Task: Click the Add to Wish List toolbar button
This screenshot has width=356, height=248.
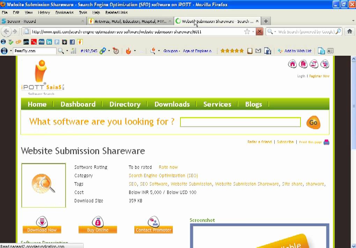Action: coord(295,51)
